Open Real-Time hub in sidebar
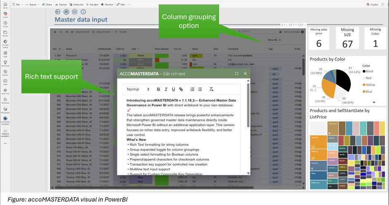This screenshot has width=389, height=205. 5,91
